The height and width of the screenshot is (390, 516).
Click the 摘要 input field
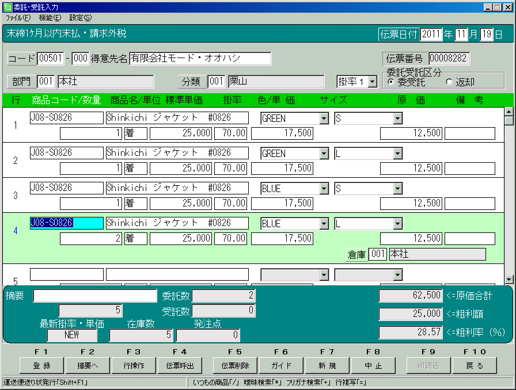tap(95, 296)
